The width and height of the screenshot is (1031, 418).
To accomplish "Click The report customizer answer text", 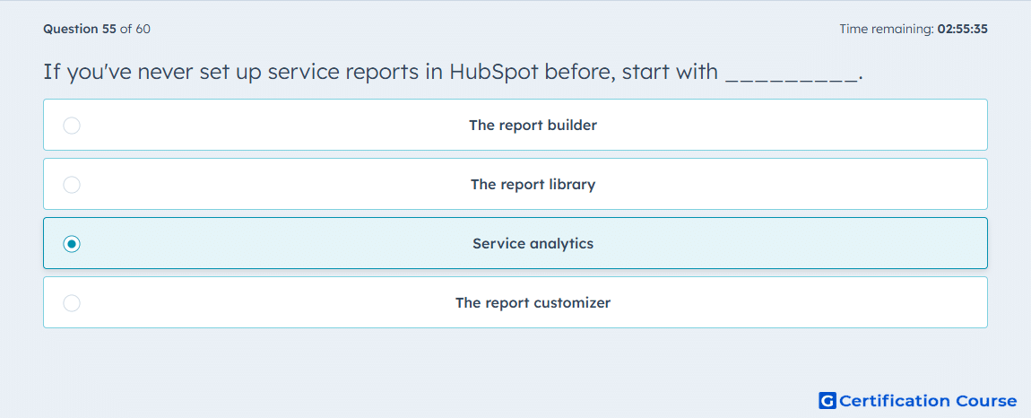I will click(x=533, y=303).
